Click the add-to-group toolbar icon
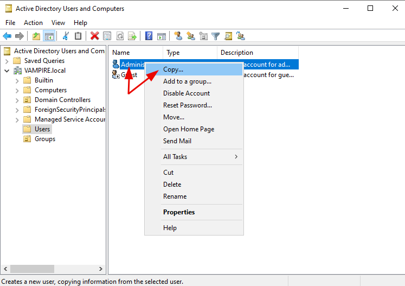This screenshot has height=286, width=405. (241, 36)
